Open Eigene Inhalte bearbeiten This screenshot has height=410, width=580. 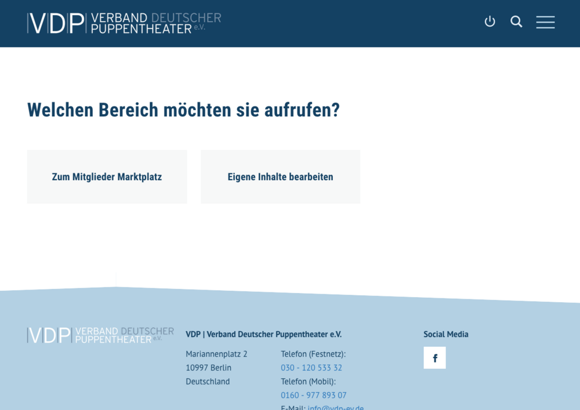(280, 177)
